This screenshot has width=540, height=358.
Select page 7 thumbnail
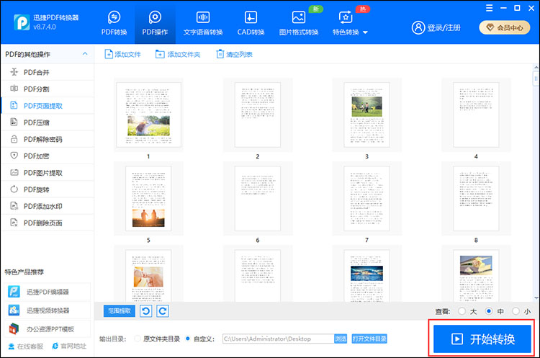[366, 199]
